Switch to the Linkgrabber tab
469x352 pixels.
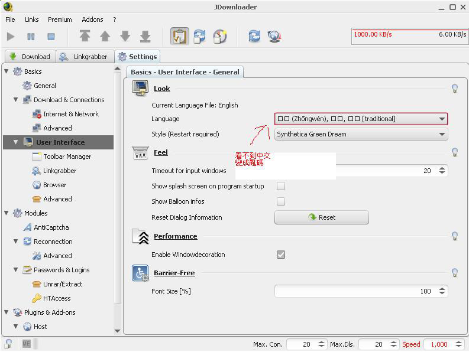85,57
